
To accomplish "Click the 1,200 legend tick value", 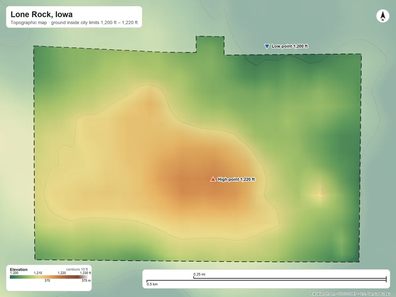I will coord(14,273).
